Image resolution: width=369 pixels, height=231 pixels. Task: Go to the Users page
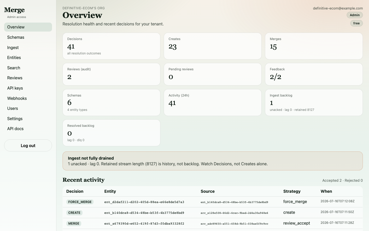click(28, 108)
